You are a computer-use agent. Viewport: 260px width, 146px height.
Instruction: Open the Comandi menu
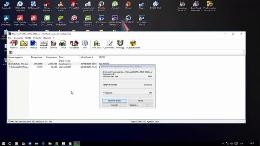[18, 38]
